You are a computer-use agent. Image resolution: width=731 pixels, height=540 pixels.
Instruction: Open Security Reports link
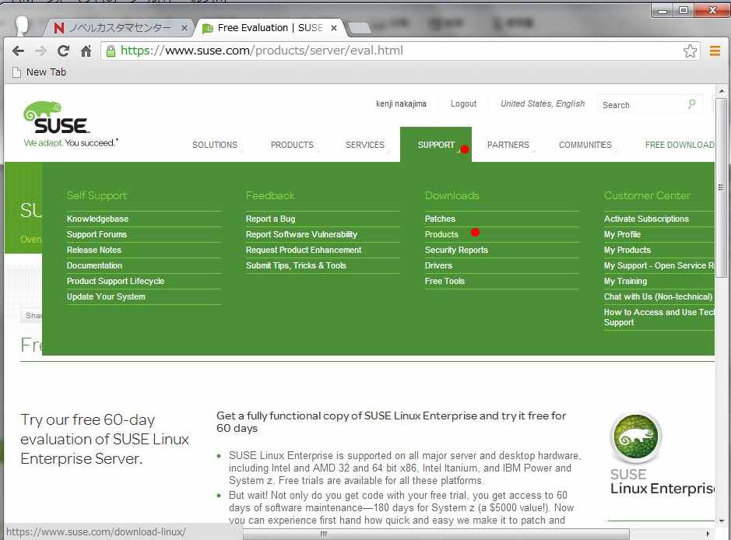pyautogui.click(x=456, y=250)
